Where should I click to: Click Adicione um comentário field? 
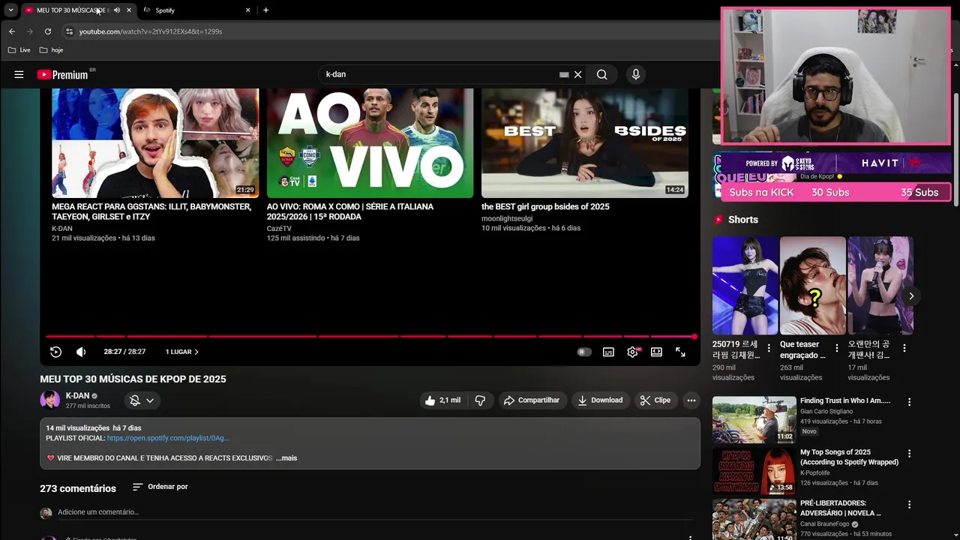point(375,512)
